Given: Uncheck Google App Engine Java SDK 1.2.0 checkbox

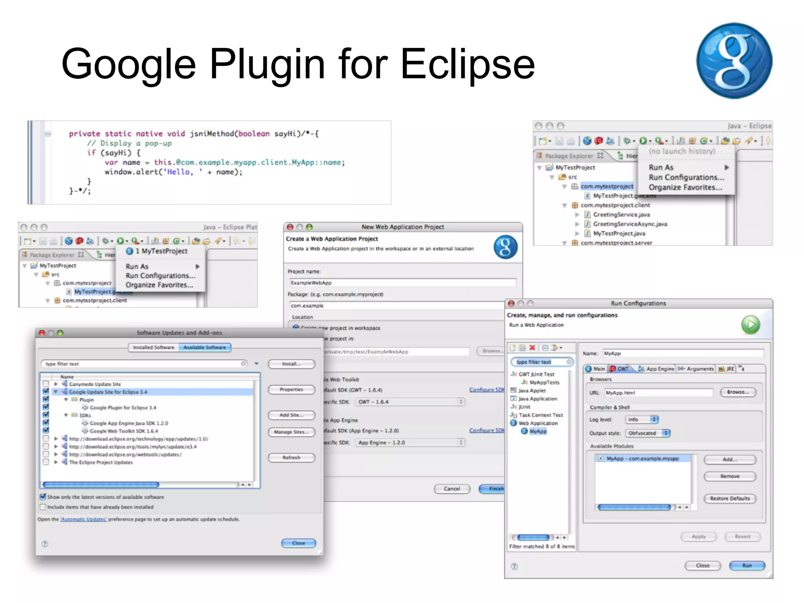Looking at the screenshot, I should 46,423.
